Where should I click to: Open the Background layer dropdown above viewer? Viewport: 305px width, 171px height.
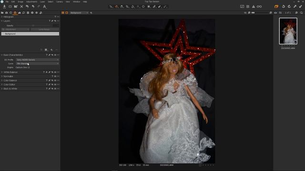coord(79,13)
